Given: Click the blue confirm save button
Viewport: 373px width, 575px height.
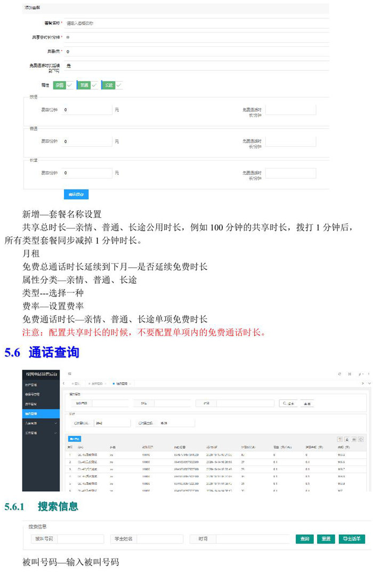Looking at the screenshot, I should point(76,194).
